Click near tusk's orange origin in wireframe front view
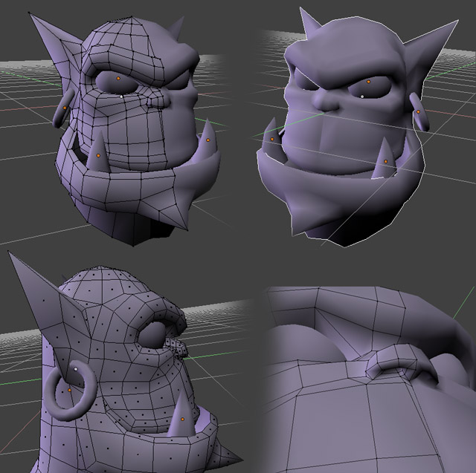The height and width of the screenshot is (473, 476). pyautogui.click(x=98, y=155)
